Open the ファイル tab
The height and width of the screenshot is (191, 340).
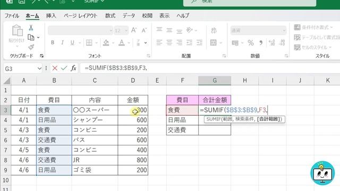12,16
